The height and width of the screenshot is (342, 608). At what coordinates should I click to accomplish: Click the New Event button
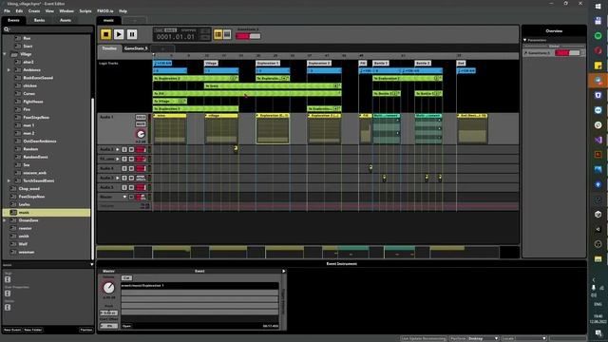click(x=12, y=330)
